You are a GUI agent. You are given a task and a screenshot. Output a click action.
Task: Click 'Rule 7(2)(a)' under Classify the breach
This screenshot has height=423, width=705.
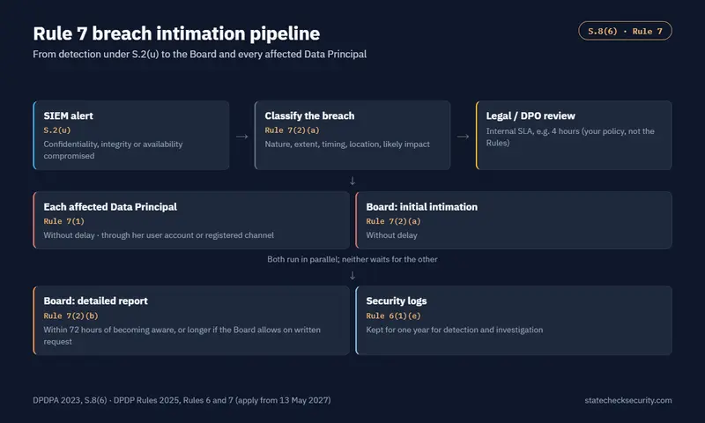click(x=292, y=130)
